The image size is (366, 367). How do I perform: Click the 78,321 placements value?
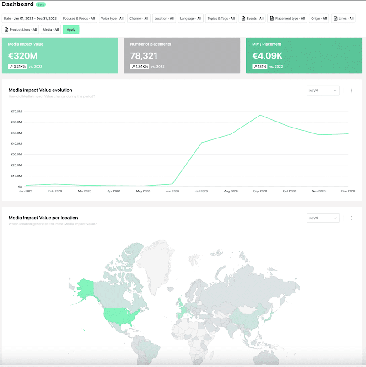144,56
